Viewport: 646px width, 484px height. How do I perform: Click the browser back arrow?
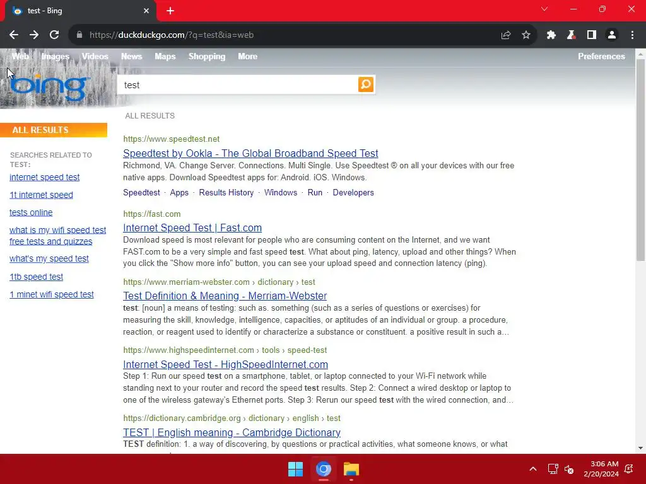pyautogui.click(x=14, y=35)
